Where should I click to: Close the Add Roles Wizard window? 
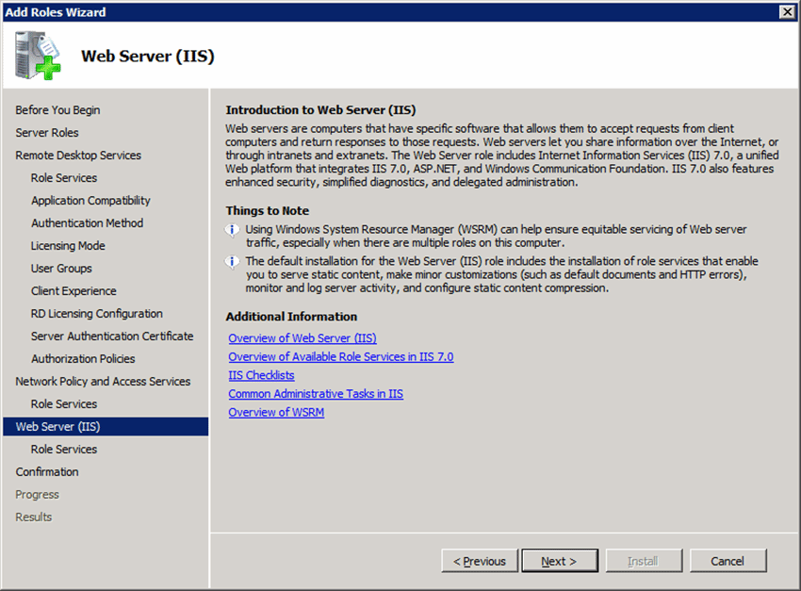786,11
